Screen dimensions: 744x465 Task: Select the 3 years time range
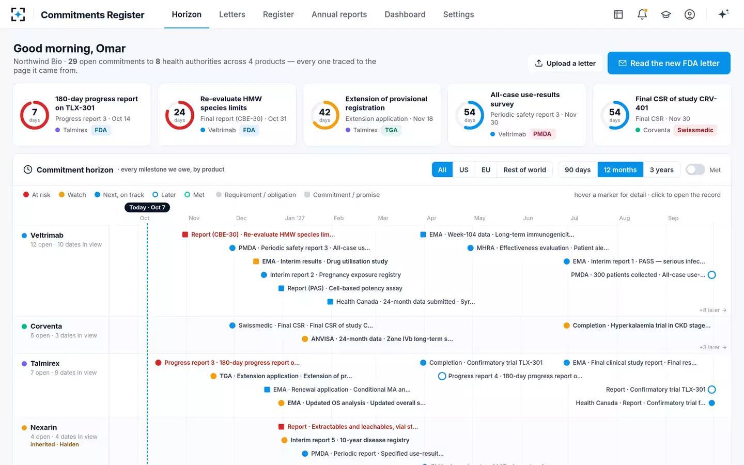click(x=661, y=169)
